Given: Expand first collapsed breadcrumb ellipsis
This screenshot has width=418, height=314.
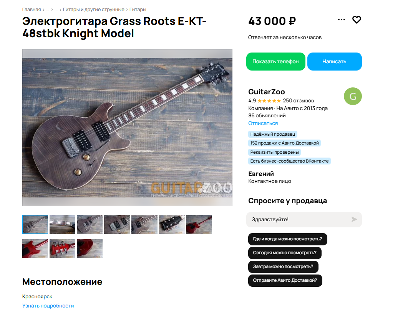Looking at the screenshot, I should [48, 10].
